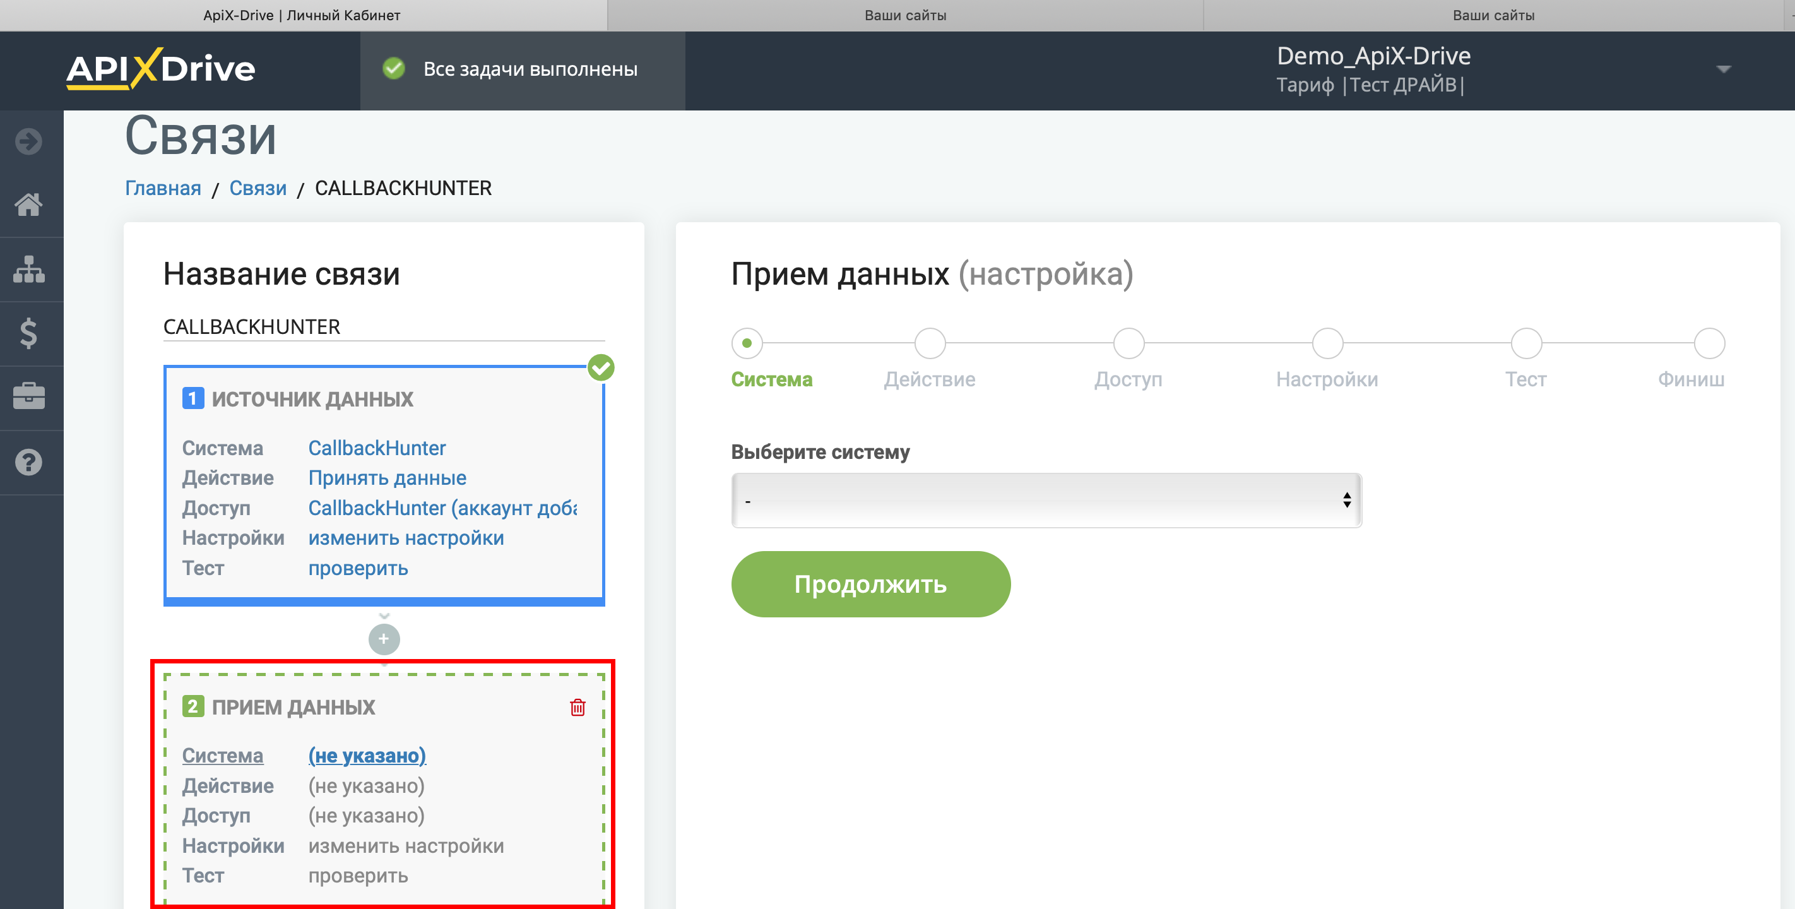Viewport: 1795px width, 909px height.
Task: Click 'Все задачи выполнены' status text
Action: point(530,69)
